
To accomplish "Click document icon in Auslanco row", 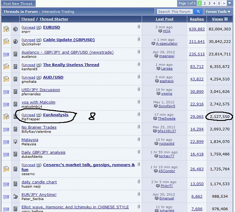I will (15, 54).
